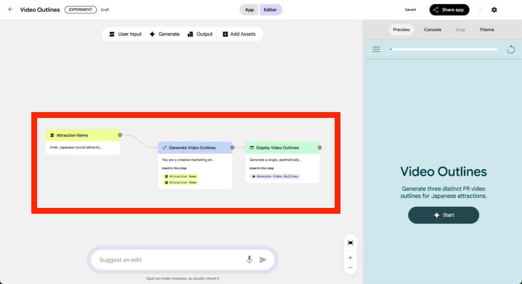Select the Theme tab
Viewport: 522px width, 284px height.
tap(487, 30)
